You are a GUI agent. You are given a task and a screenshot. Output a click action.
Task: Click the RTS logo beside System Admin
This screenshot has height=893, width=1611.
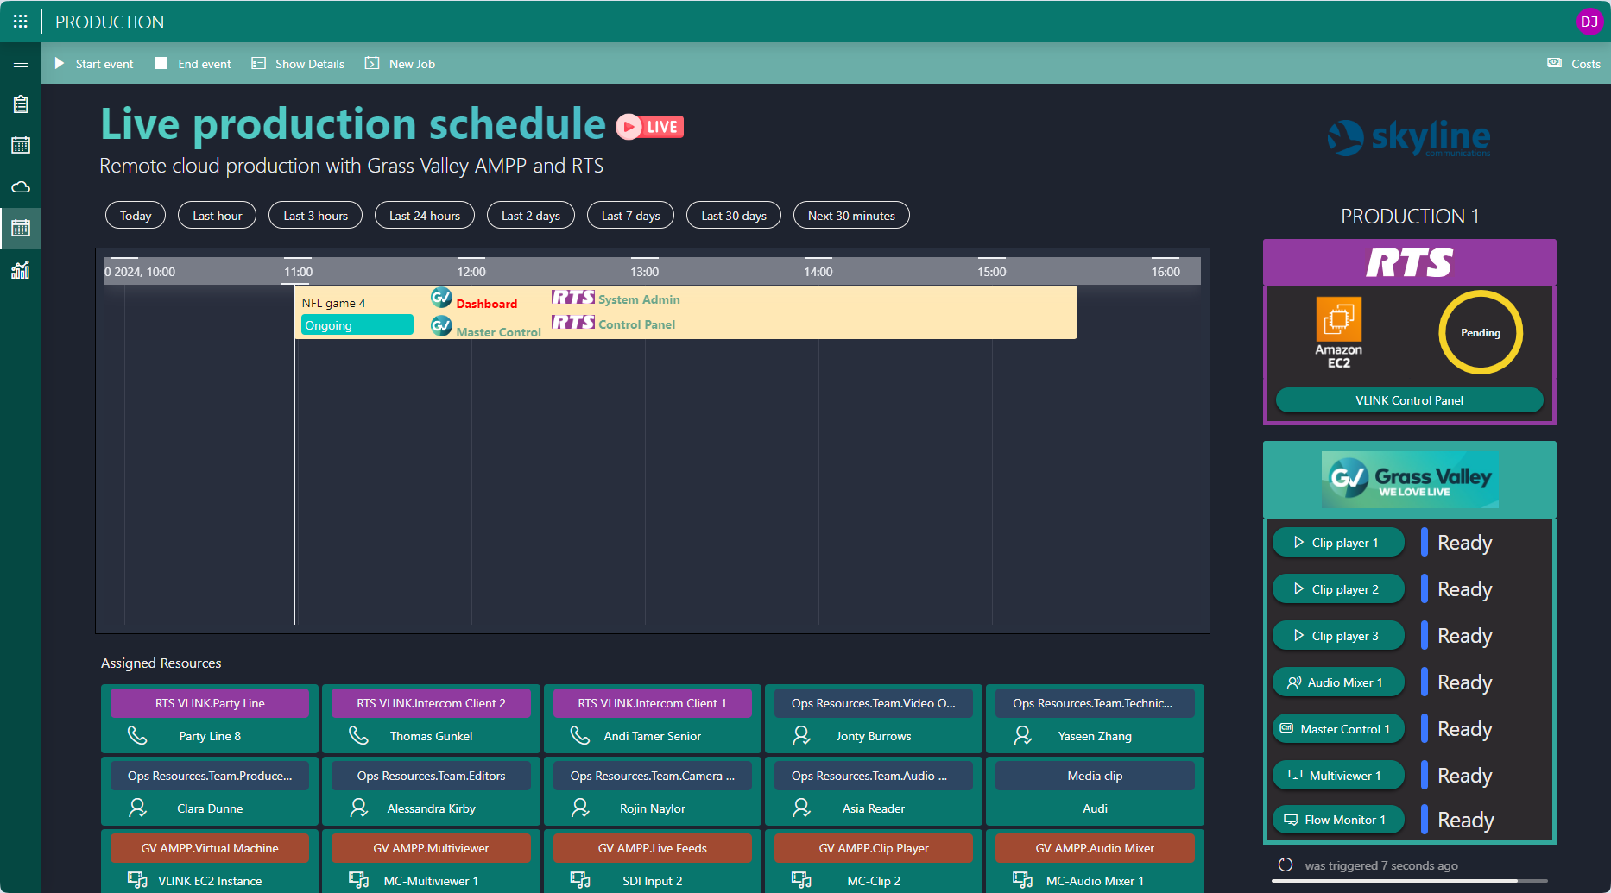pos(573,298)
